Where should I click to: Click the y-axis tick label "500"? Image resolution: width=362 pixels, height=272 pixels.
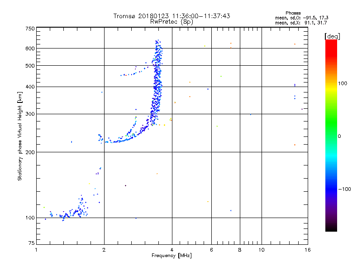click(x=30, y=66)
